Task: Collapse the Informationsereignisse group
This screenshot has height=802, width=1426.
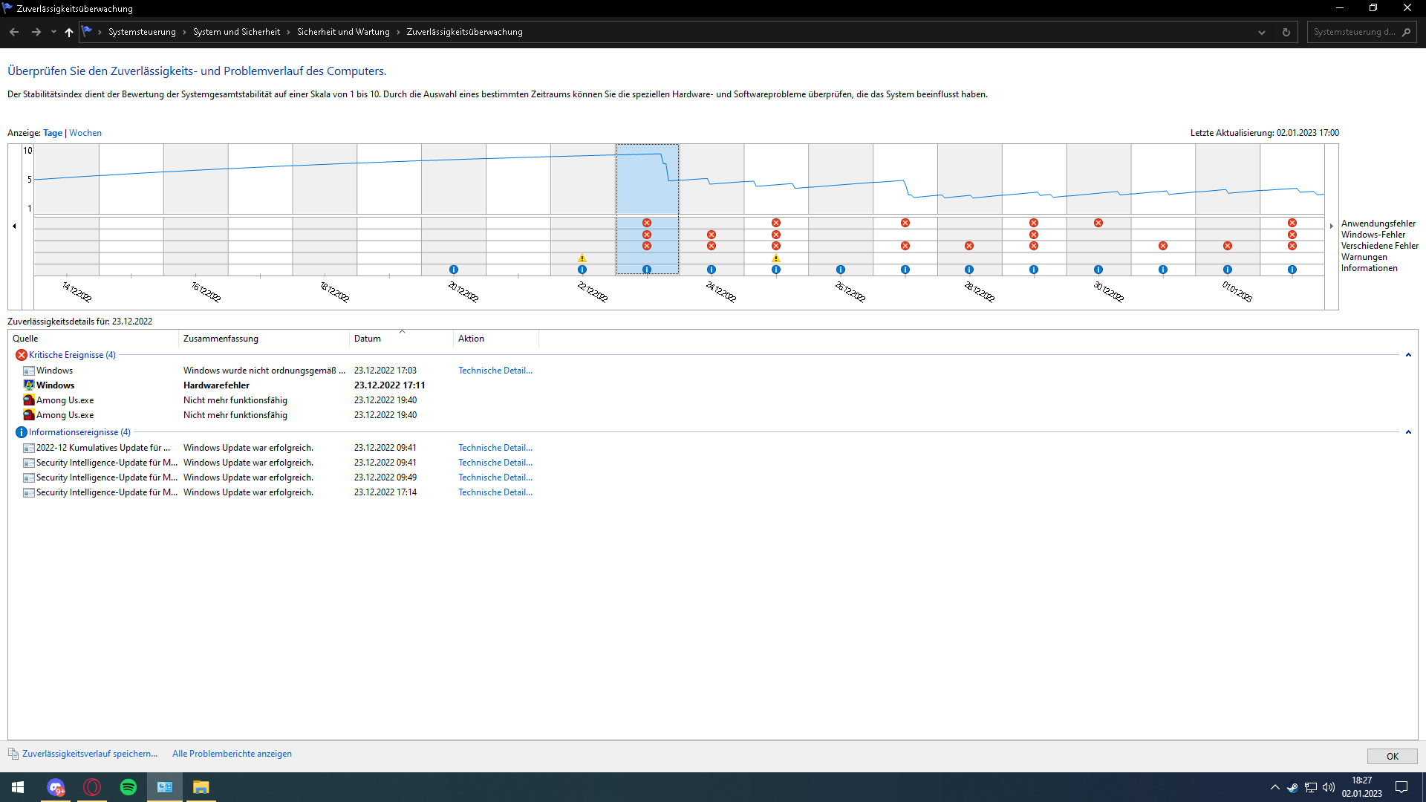Action: pyautogui.click(x=1408, y=432)
